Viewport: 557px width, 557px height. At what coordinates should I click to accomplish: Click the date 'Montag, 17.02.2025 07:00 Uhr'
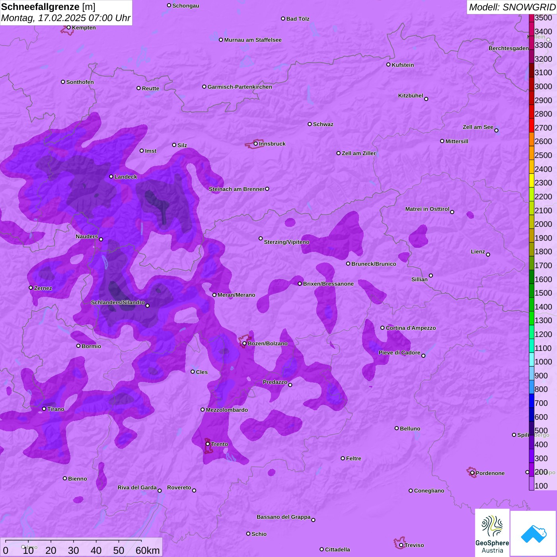[66, 18]
